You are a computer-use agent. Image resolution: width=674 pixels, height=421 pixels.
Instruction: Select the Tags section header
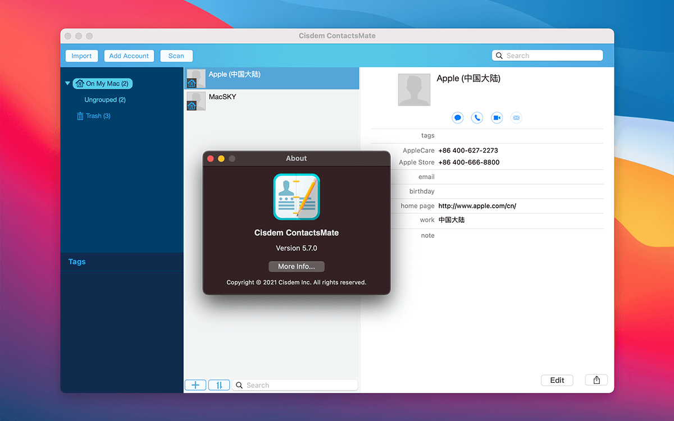tap(77, 262)
